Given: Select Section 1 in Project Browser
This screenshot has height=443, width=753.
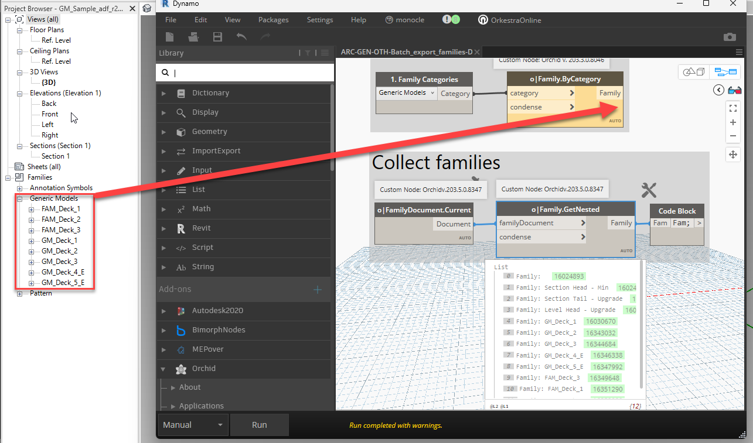Looking at the screenshot, I should click(x=56, y=156).
